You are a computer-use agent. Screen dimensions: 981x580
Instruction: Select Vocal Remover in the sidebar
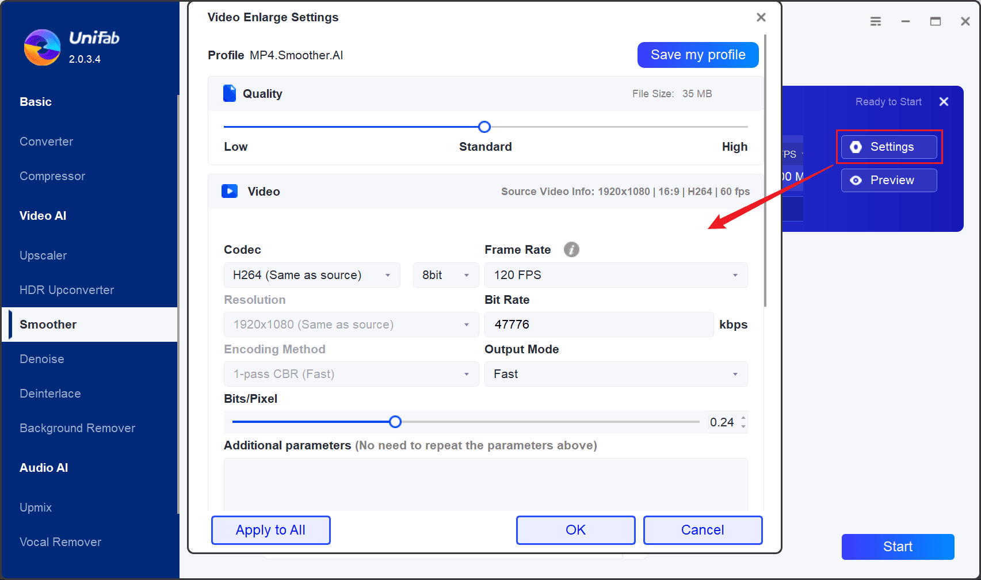pyautogui.click(x=60, y=542)
